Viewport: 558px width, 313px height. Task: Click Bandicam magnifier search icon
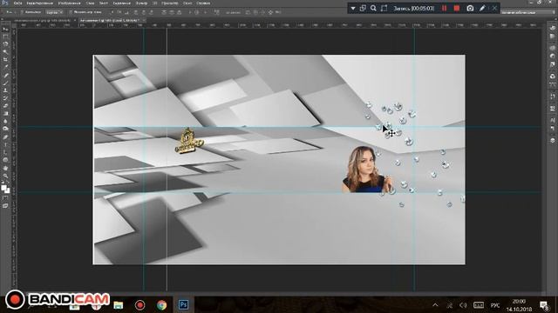pos(373,8)
